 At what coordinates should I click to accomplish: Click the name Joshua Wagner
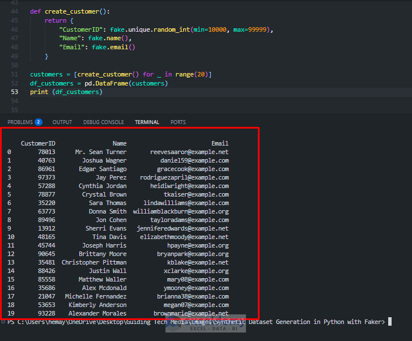pos(104,160)
